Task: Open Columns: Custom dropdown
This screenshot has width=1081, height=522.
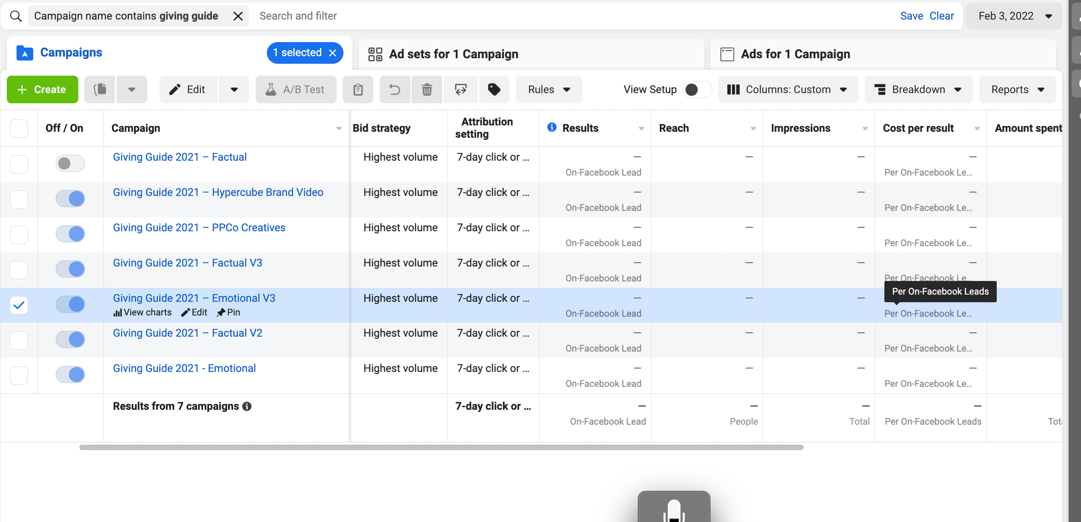Action: tap(788, 90)
